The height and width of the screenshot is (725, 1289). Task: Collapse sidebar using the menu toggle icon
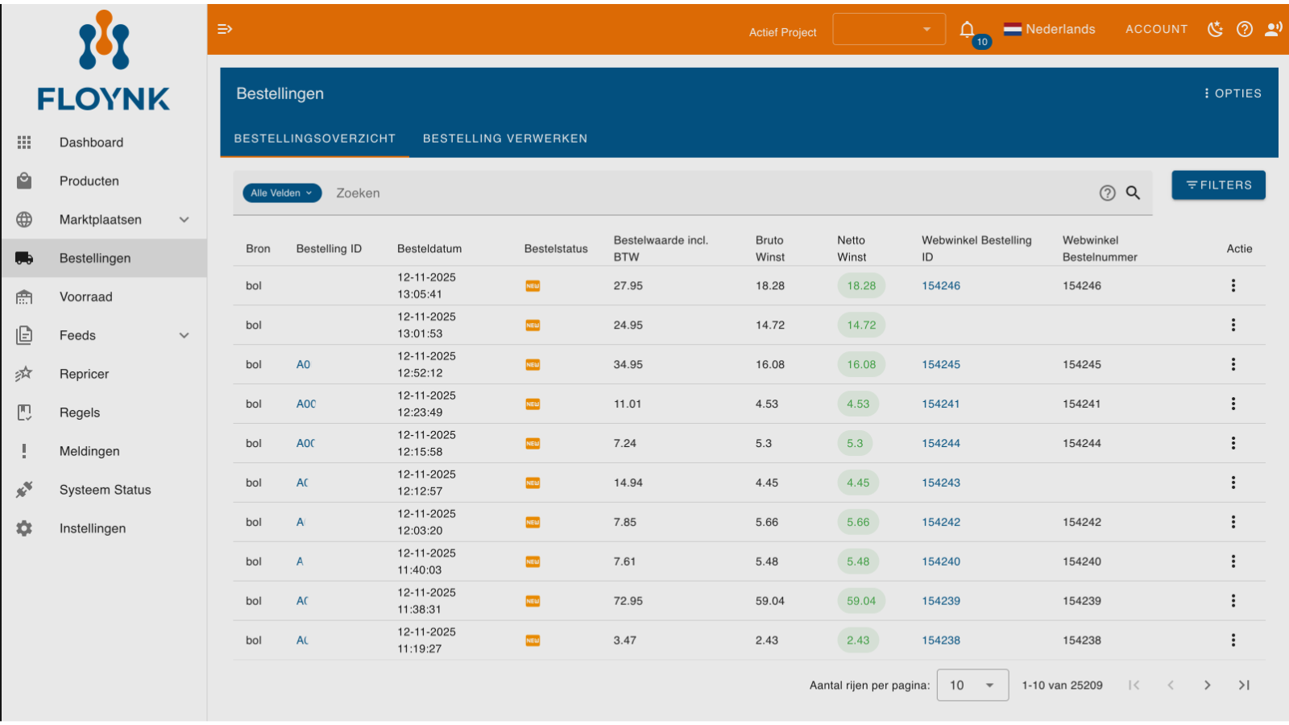(x=225, y=29)
